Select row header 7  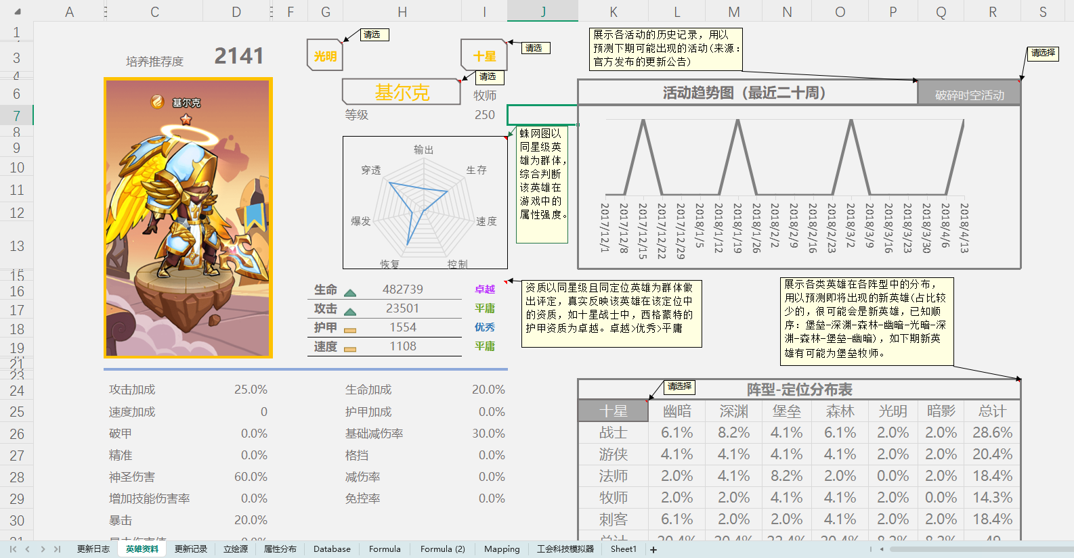pyautogui.click(x=17, y=116)
